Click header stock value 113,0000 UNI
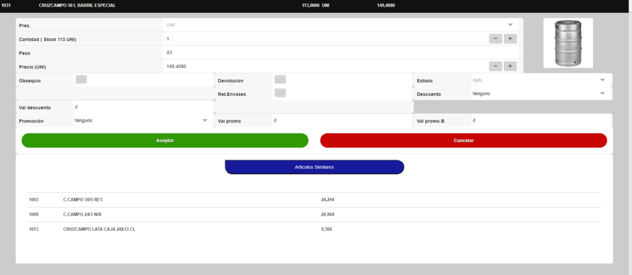 pos(315,6)
